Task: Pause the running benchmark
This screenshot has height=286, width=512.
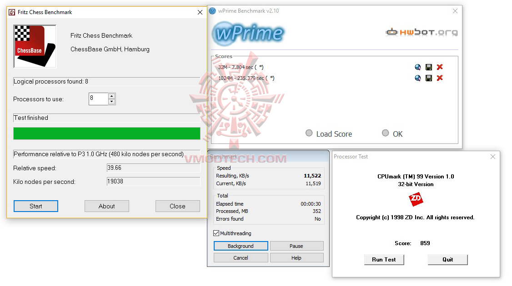Action: pyautogui.click(x=296, y=246)
